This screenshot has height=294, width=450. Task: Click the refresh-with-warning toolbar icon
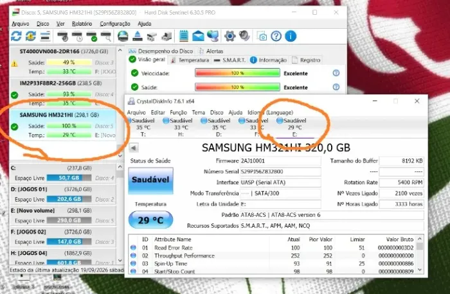(x=31, y=37)
